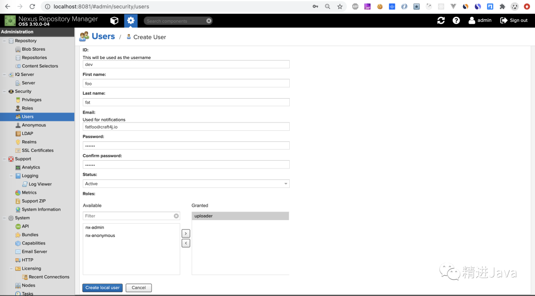Clear the roles Filter field
535x296 pixels.
tap(176, 216)
